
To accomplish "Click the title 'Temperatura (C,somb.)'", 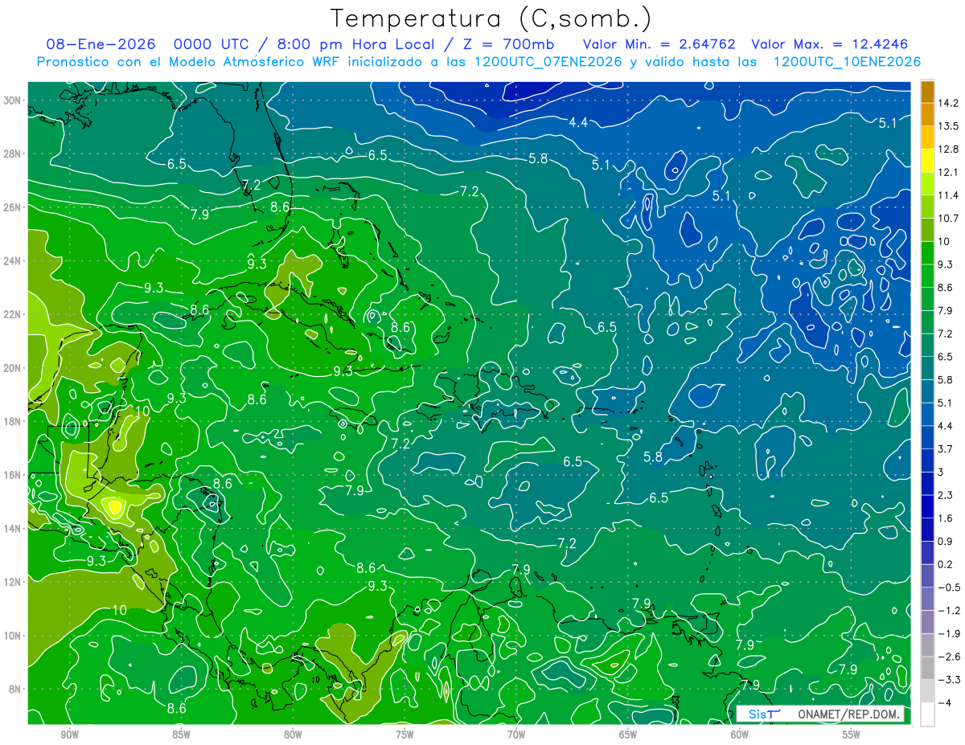I will pyautogui.click(x=491, y=18).
